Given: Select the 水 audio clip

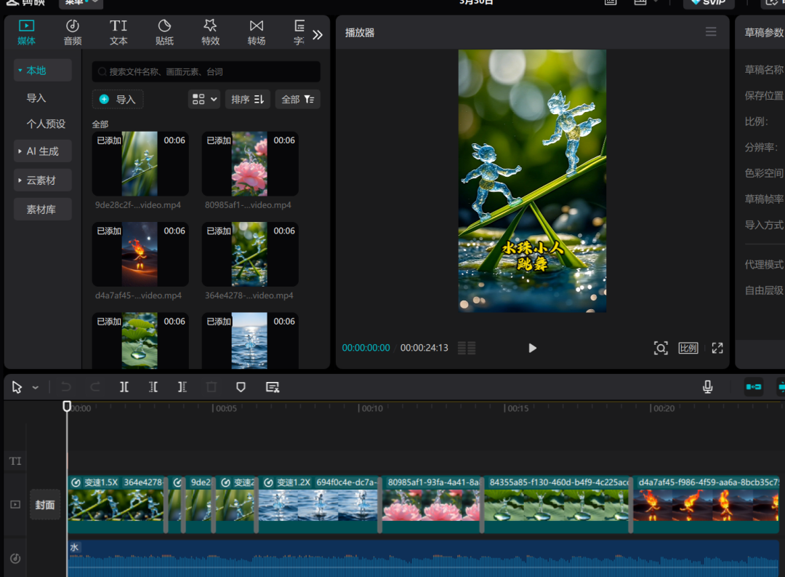Looking at the screenshot, I should click(x=424, y=559).
